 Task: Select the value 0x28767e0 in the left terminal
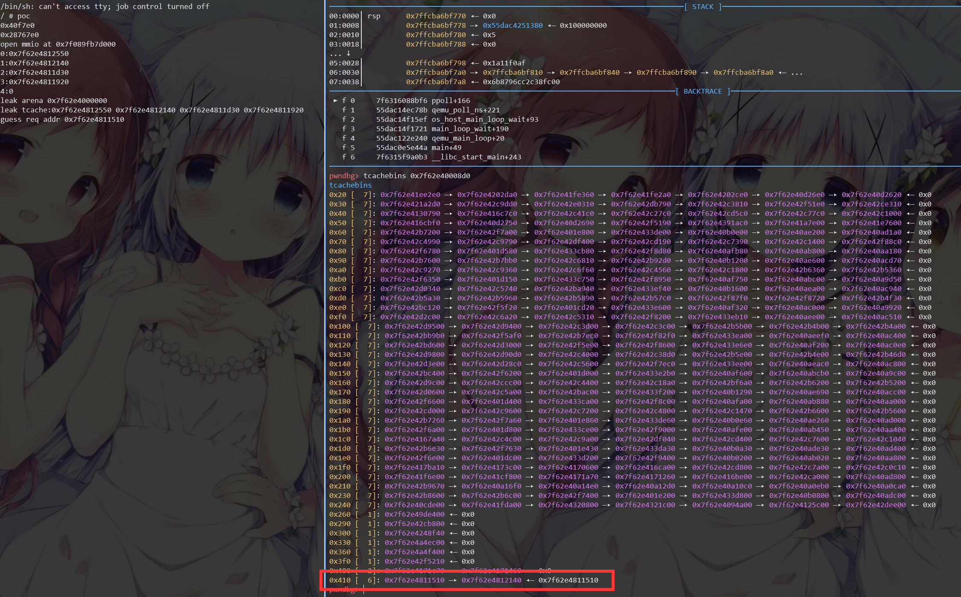click(20, 35)
